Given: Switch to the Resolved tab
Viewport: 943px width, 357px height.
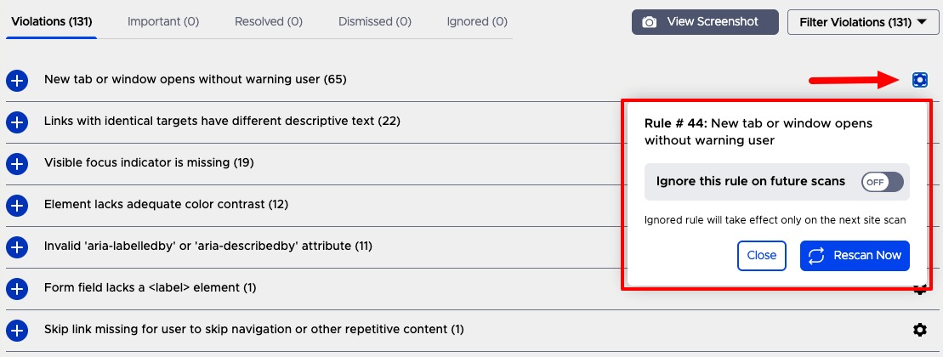Looking at the screenshot, I should coord(269,21).
